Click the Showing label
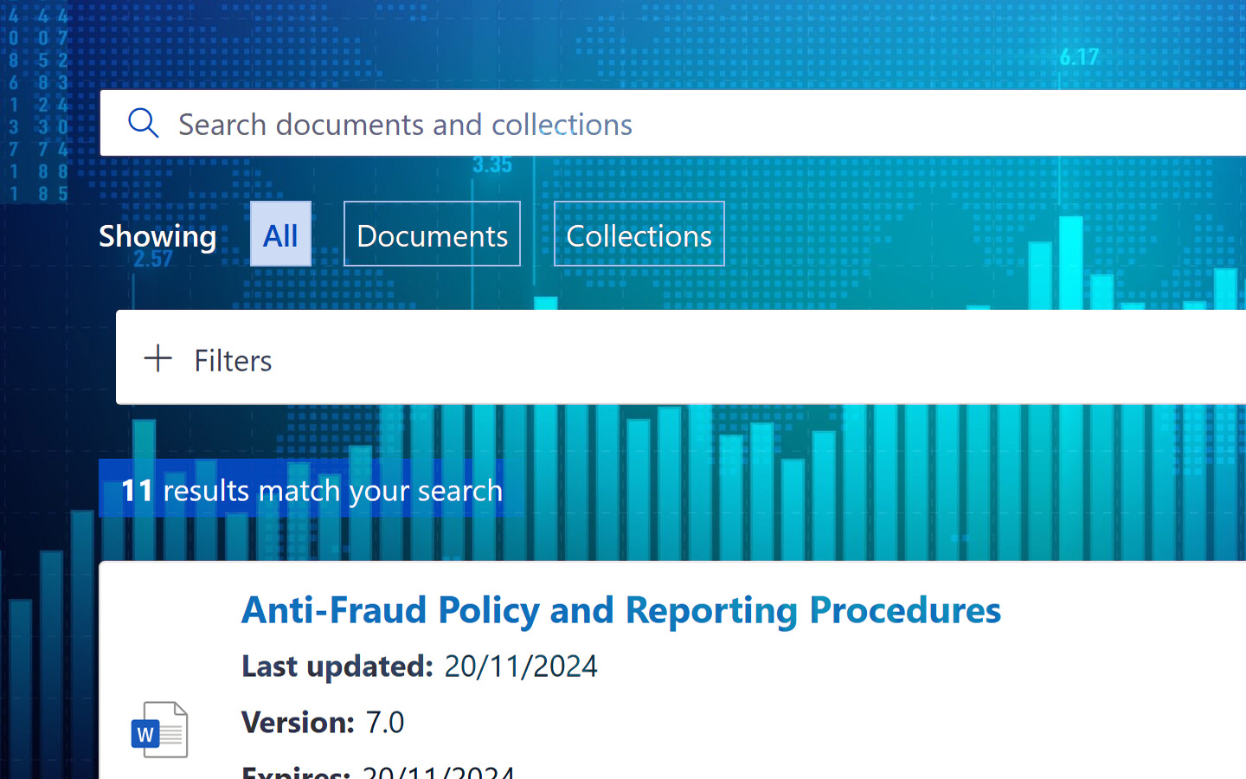The image size is (1246, 779). click(x=157, y=236)
